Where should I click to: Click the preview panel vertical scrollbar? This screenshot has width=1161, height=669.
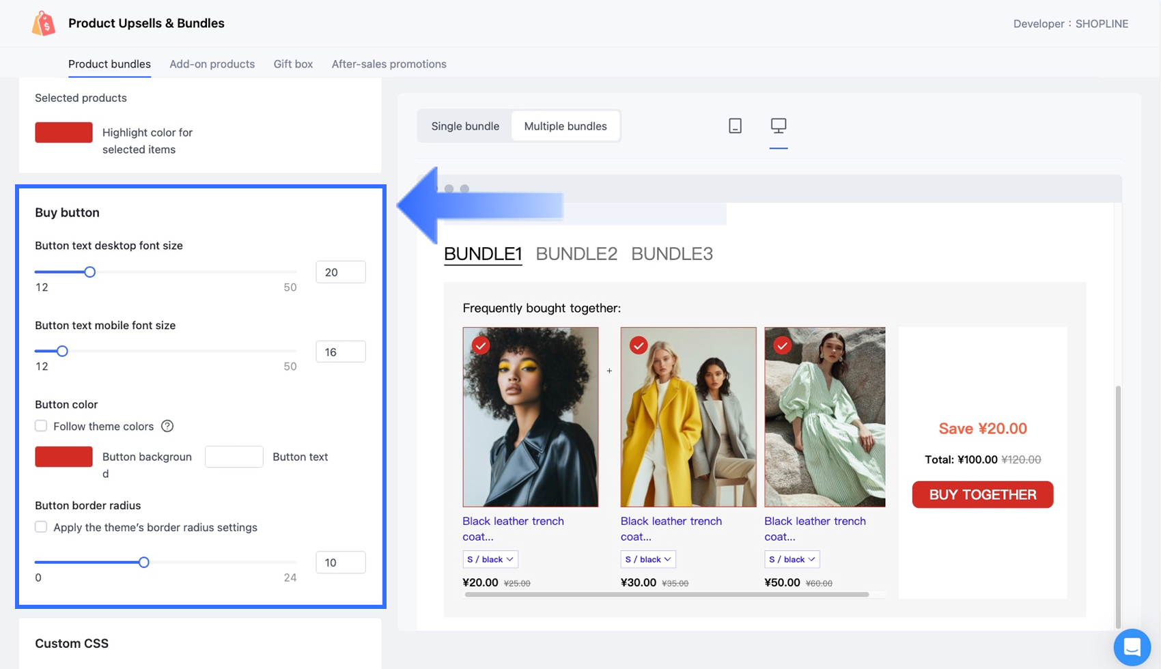(1118, 507)
